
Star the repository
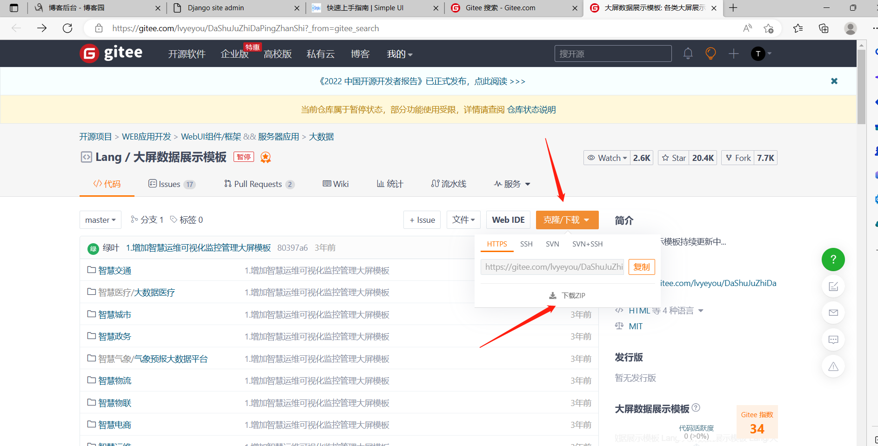[x=674, y=158]
